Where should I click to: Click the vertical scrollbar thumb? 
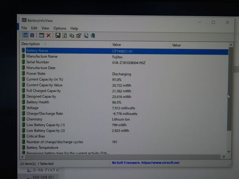click(x=230, y=89)
